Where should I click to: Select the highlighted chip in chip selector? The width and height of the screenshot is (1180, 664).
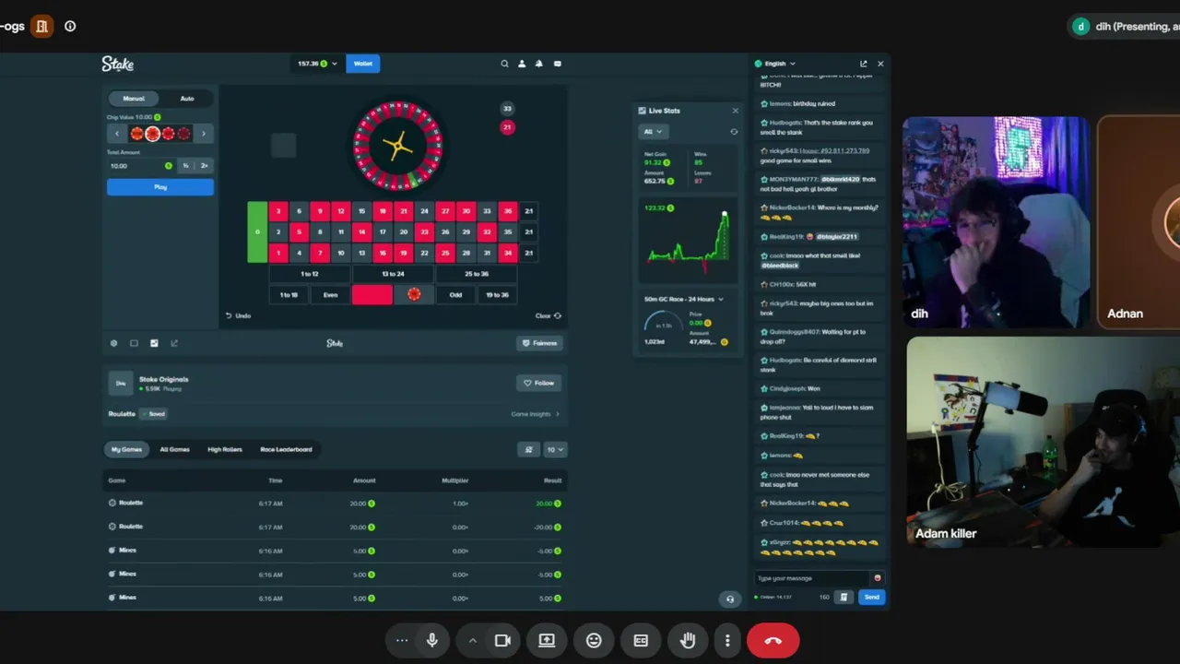coord(152,134)
